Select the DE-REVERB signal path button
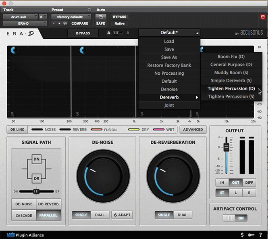Viewport: 268px width, 239px height. 48,204
